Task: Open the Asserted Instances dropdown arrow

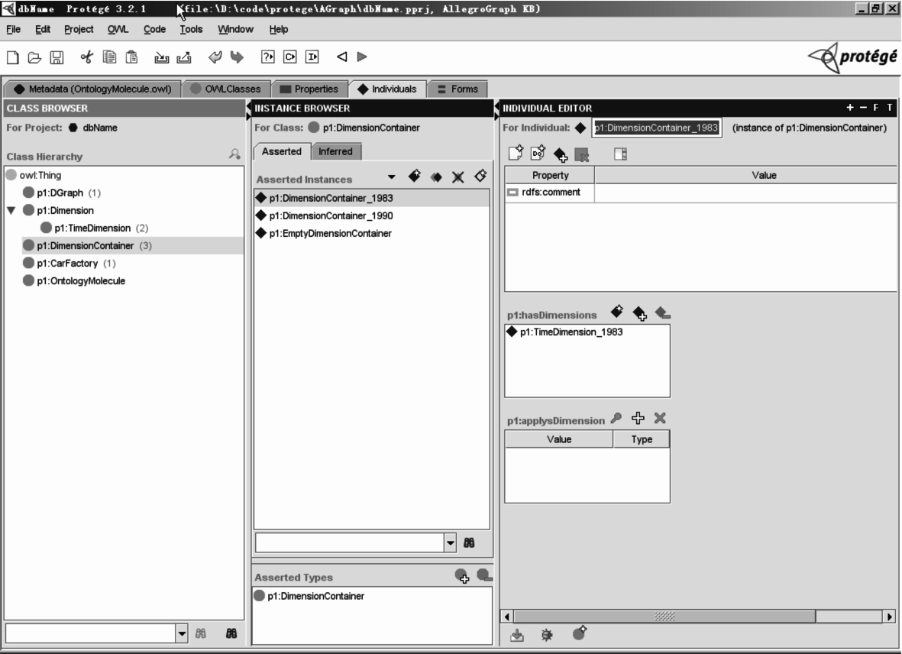Action: point(392,176)
